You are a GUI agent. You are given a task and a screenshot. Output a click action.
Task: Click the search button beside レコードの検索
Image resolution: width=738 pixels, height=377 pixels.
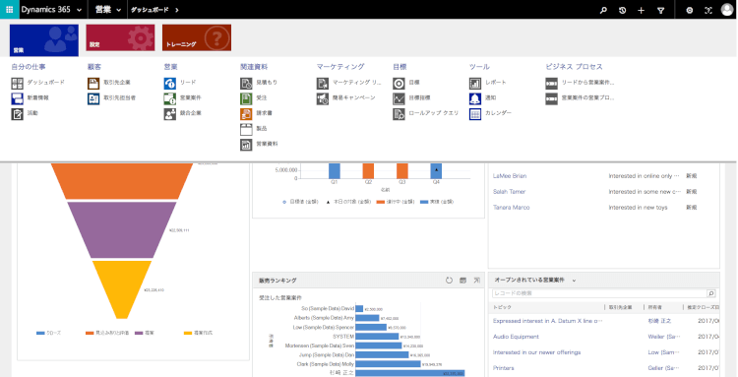[x=711, y=293]
